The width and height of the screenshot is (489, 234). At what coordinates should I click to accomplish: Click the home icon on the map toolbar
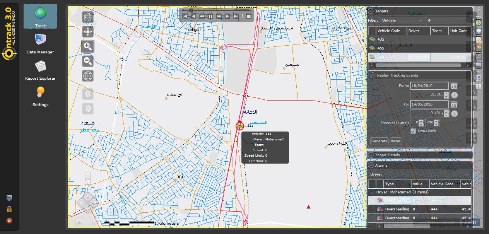(x=87, y=17)
